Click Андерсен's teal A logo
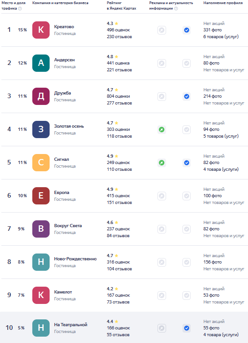The image size is (248, 343). [x=41, y=63]
